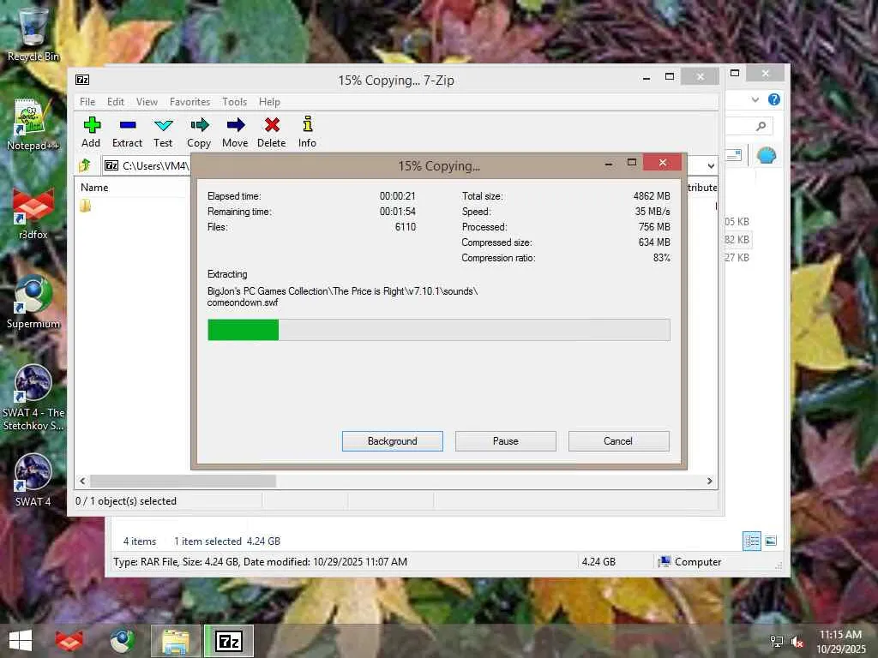Click the Cancel button
Image resolution: width=878 pixels, height=658 pixels.
click(618, 441)
